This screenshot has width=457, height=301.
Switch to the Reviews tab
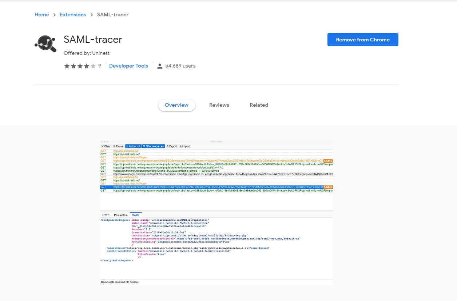coord(219,105)
